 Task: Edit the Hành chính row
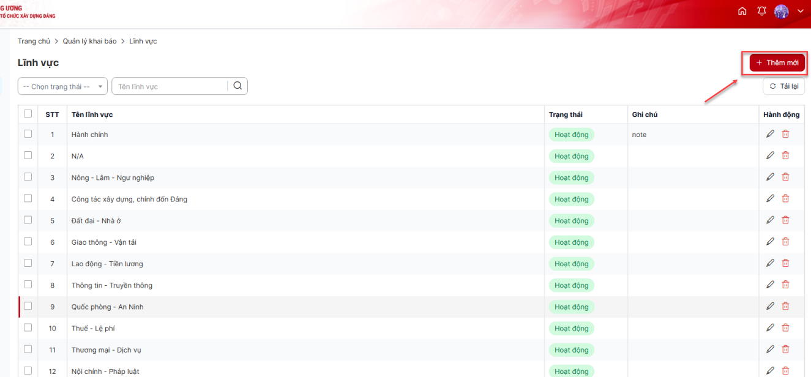pyautogui.click(x=770, y=134)
